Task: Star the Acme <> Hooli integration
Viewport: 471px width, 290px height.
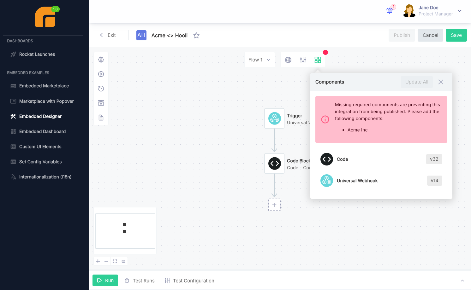Action: point(196,35)
